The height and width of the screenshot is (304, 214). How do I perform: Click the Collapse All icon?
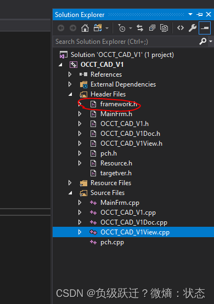pos(152,28)
